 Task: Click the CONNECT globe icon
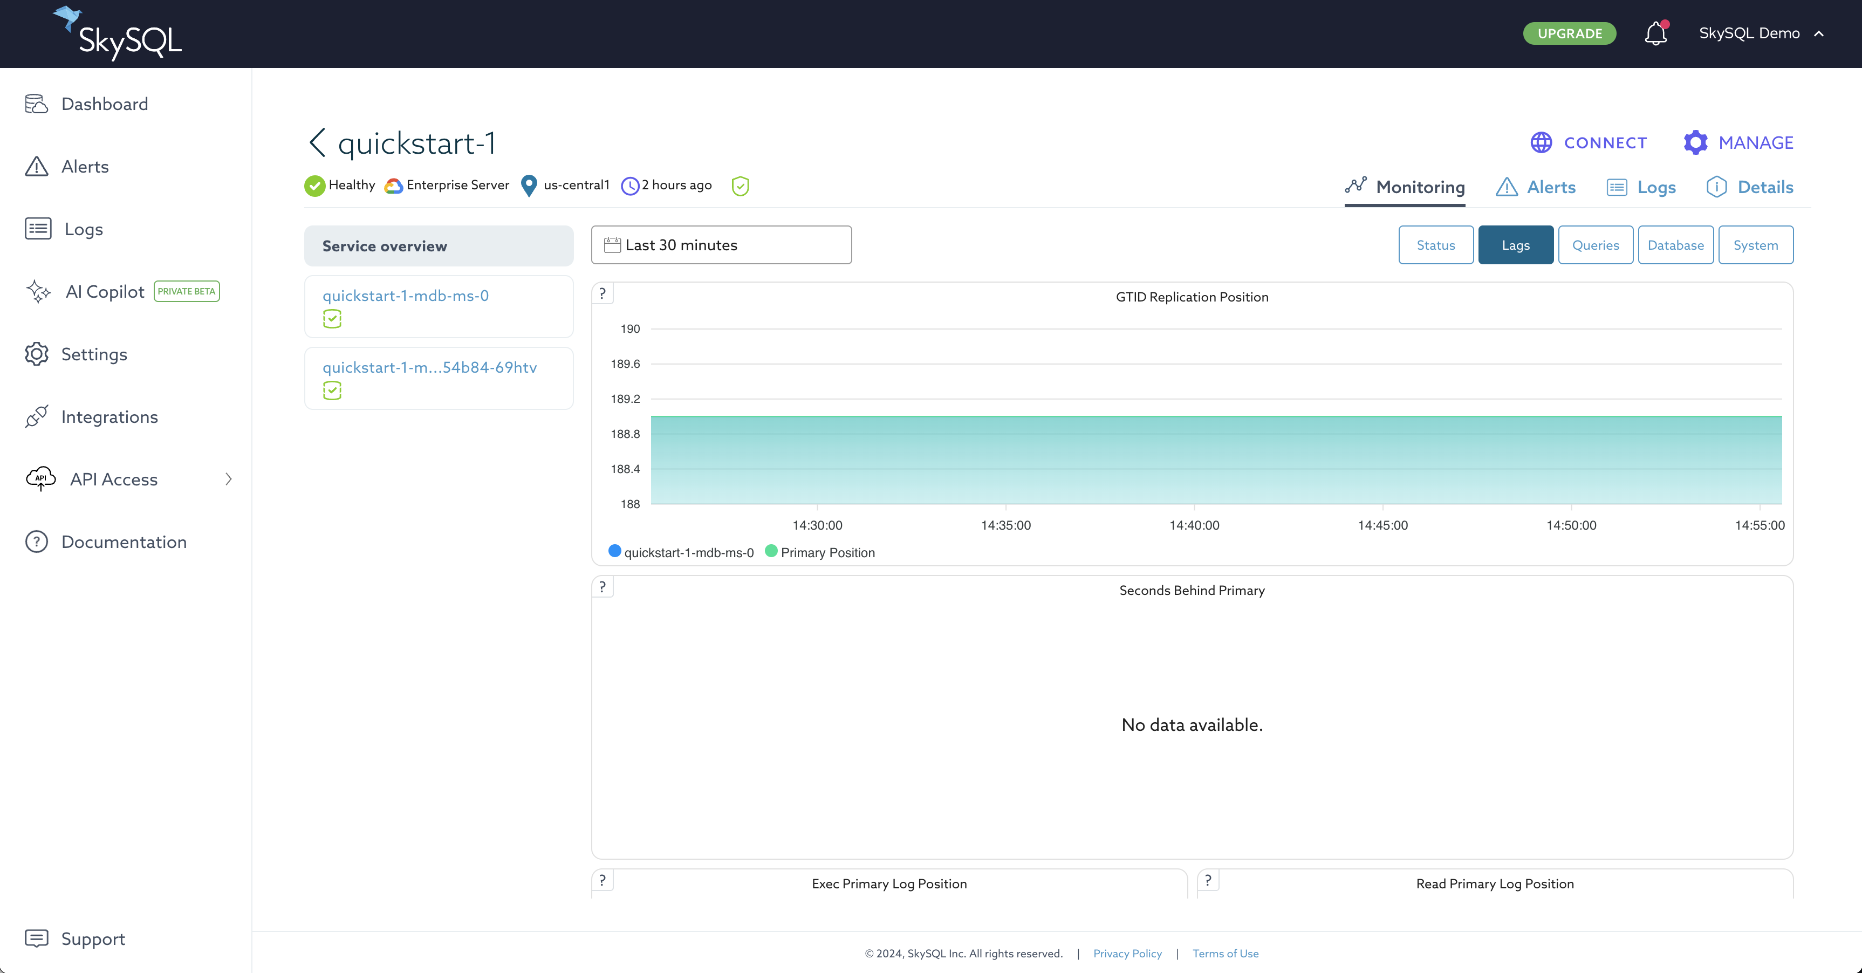pyautogui.click(x=1541, y=142)
